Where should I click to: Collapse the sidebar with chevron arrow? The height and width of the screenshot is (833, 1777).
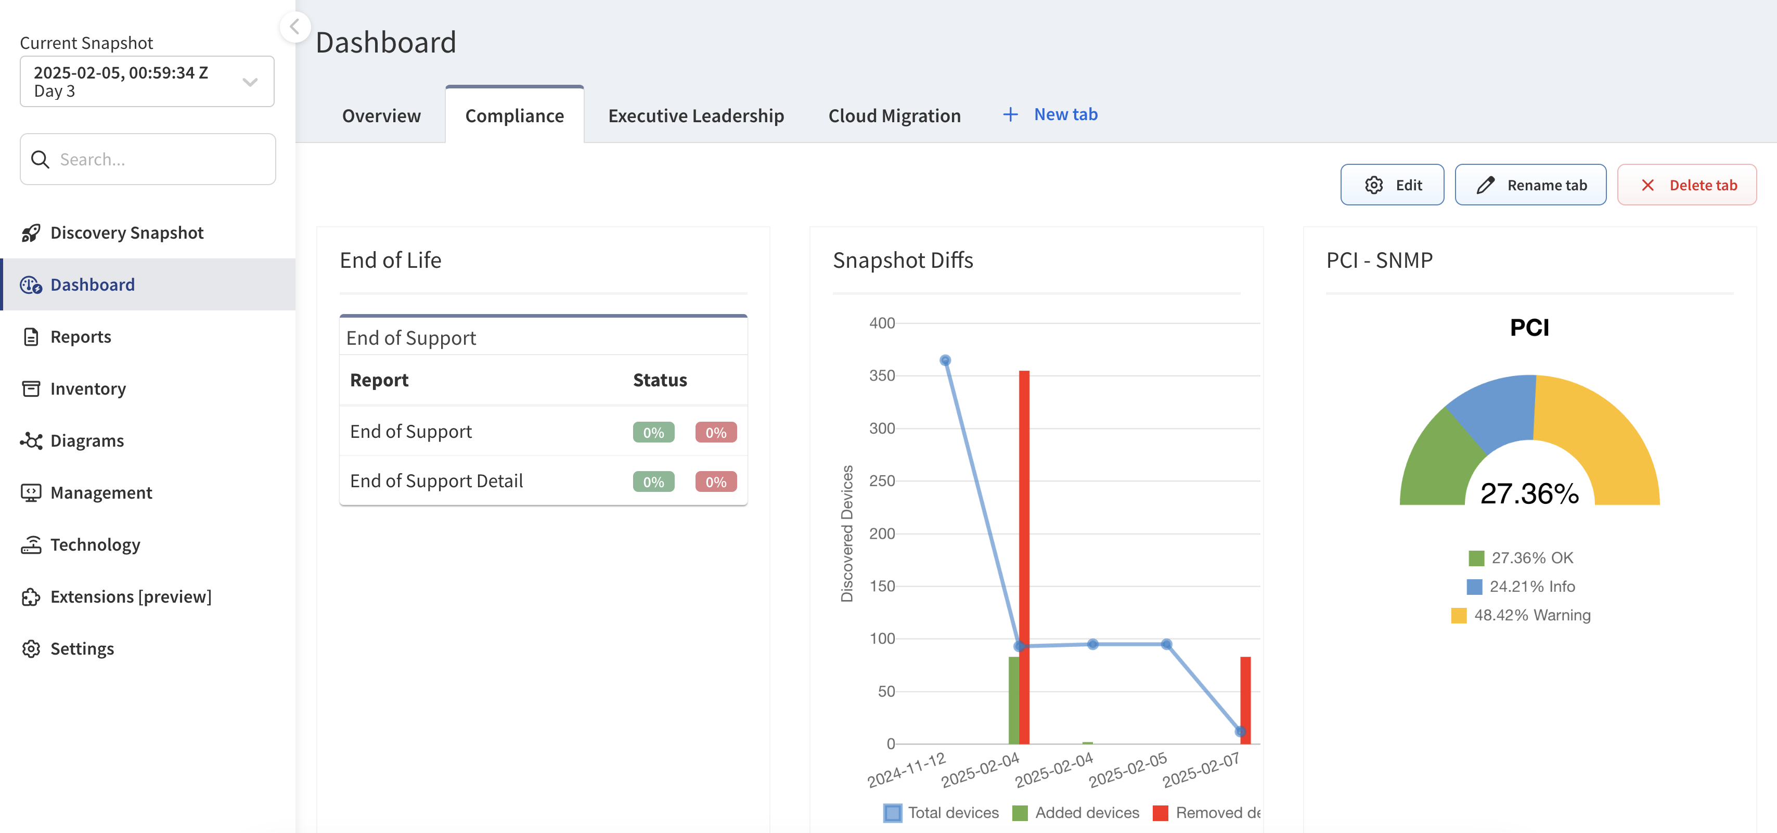click(294, 27)
